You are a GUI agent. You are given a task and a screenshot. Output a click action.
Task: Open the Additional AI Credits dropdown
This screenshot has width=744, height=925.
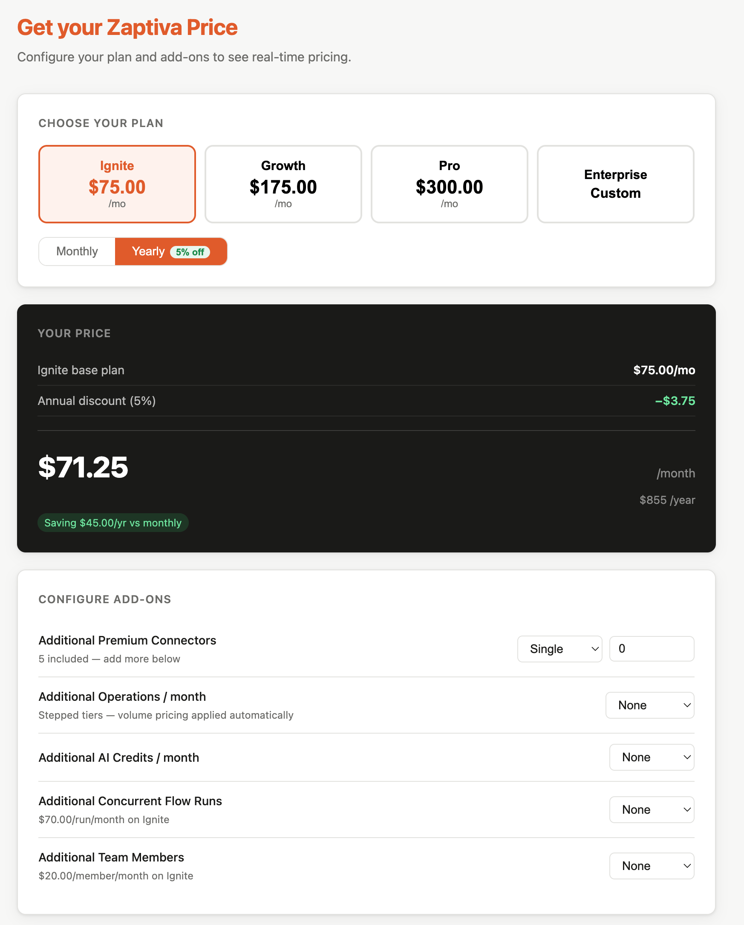[652, 757]
